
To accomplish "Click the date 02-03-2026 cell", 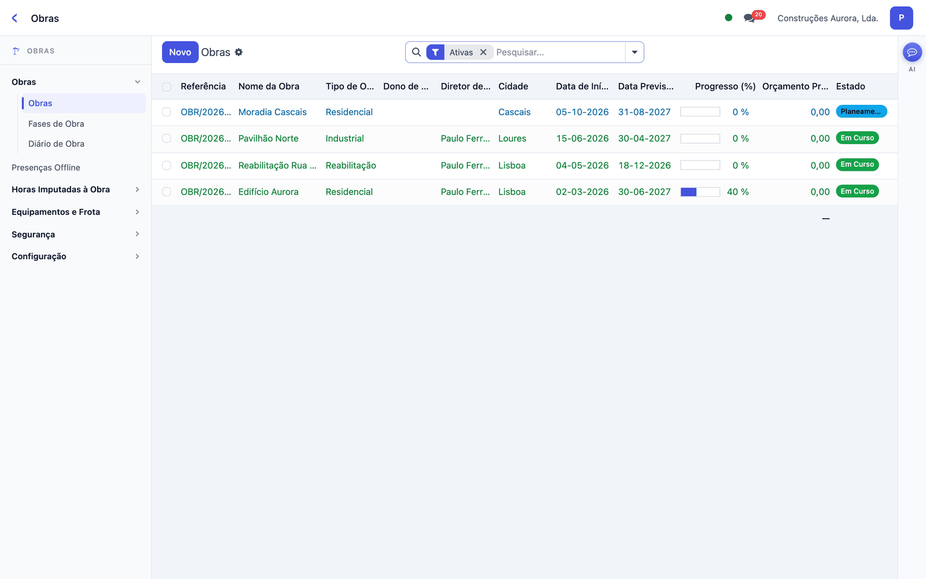I will click(582, 192).
